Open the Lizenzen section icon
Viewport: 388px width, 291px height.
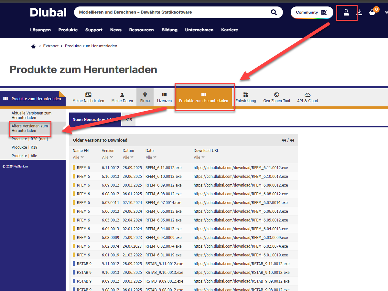click(164, 95)
